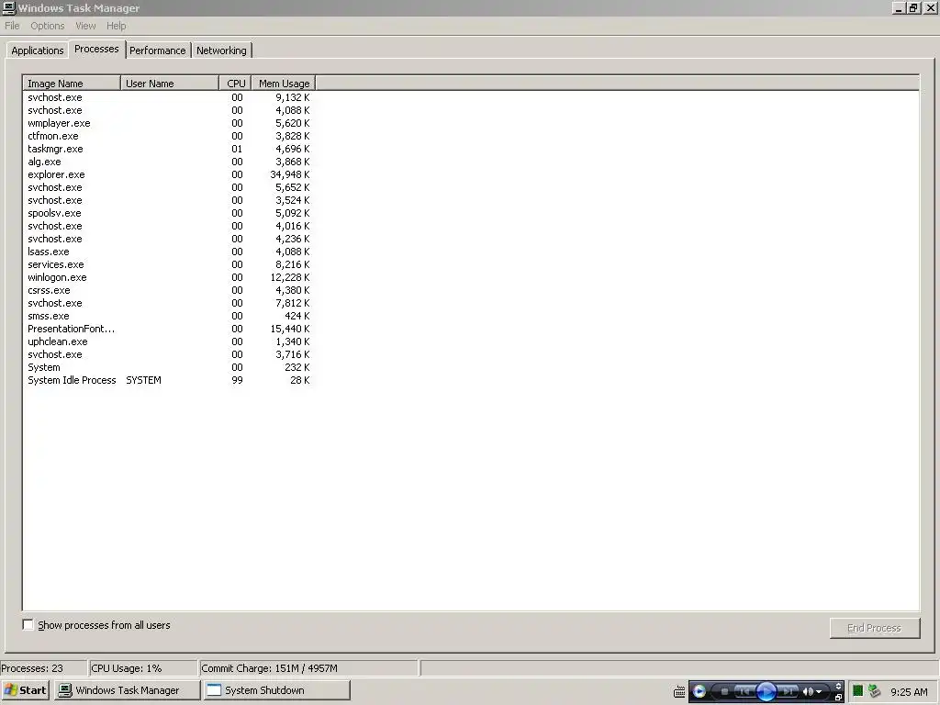The height and width of the screenshot is (705, 940).
Task: Select the svchost.exe row using 7,812 K
Action: pyautogui.click(x=169, y=303)
